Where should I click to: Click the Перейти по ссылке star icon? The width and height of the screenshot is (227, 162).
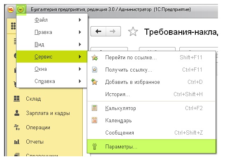click(x=95, y=58)
